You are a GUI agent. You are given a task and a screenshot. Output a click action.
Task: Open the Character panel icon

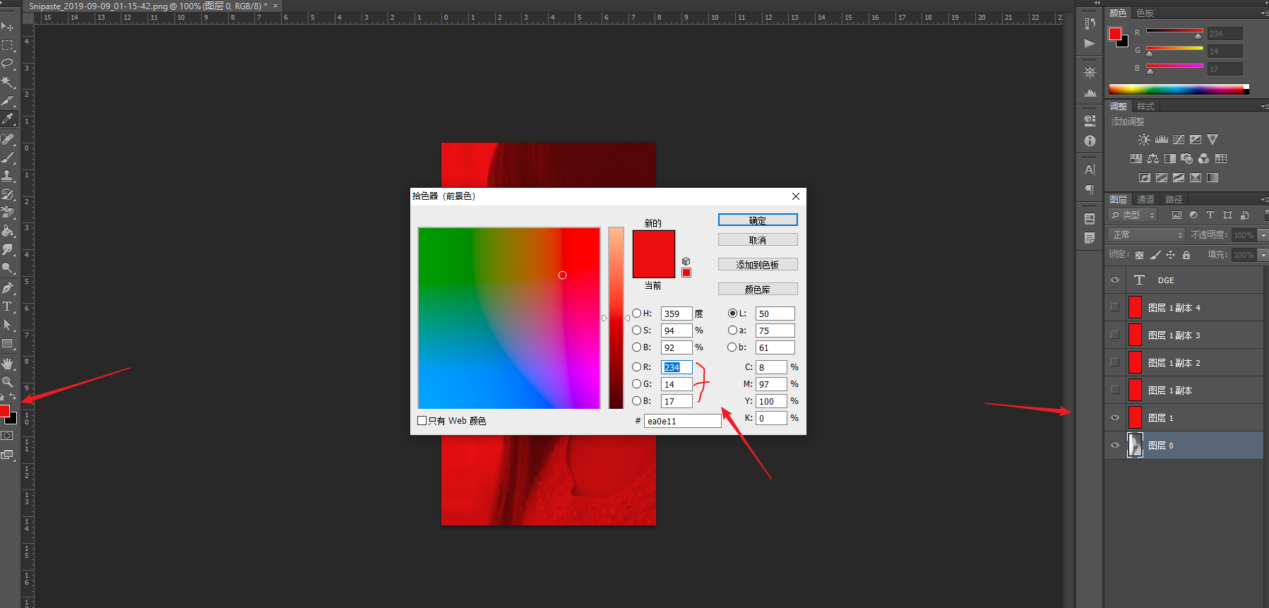click(x=1090, y=169)
